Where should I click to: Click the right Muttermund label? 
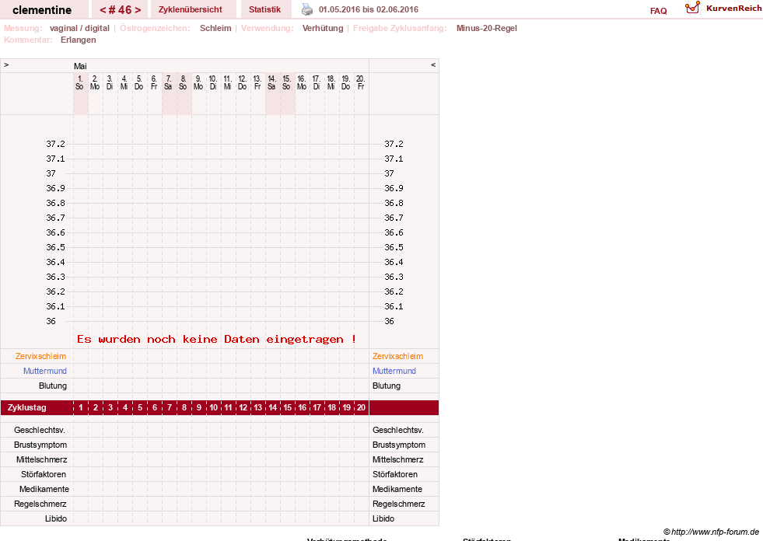click(394, 371)
